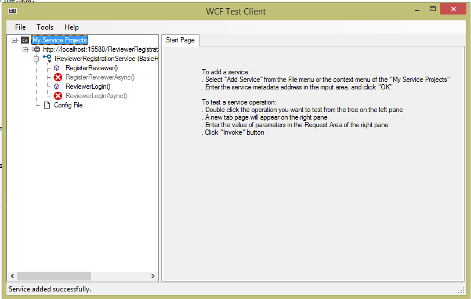Click the Config File document icon
The width and height of the screenshot is (471, 299).
47,105
